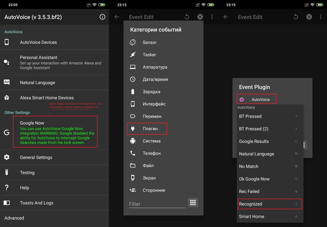The height and width of the screenshot is (227, 327).
Task: Open overflow menu in middle Event Edit
Action: point(212,17)
